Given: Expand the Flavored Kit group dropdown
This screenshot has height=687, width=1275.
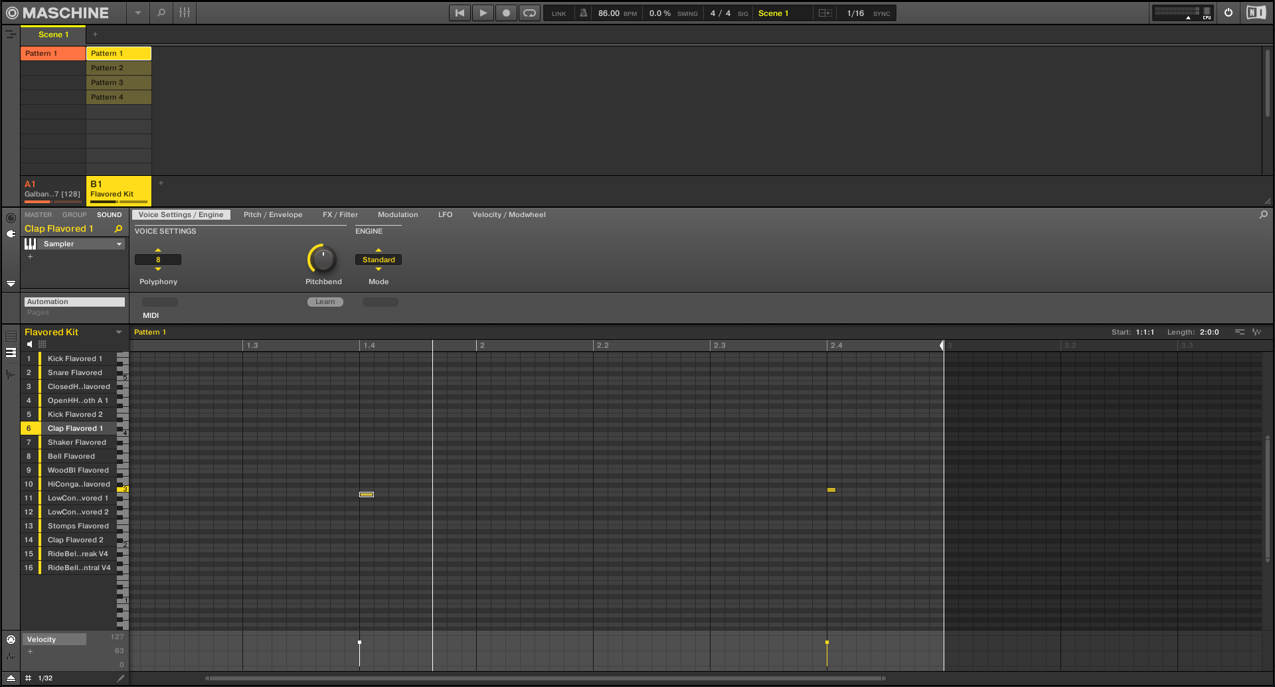Looking at the screenshot, I should tap(119, 333).
